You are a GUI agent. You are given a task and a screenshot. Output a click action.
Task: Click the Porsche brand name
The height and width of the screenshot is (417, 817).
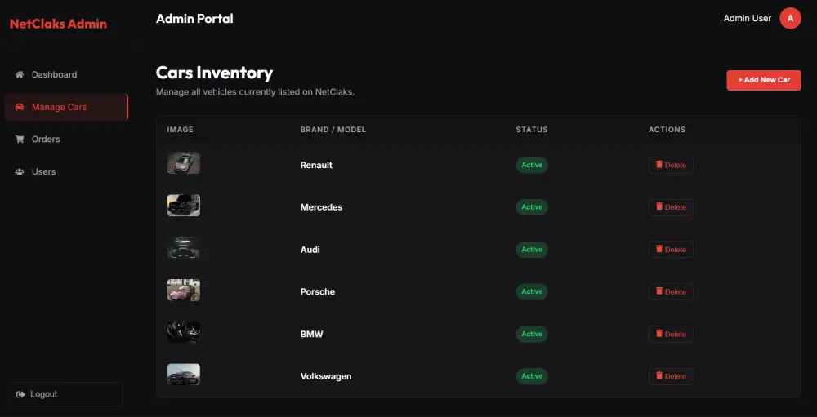(318, 291)
